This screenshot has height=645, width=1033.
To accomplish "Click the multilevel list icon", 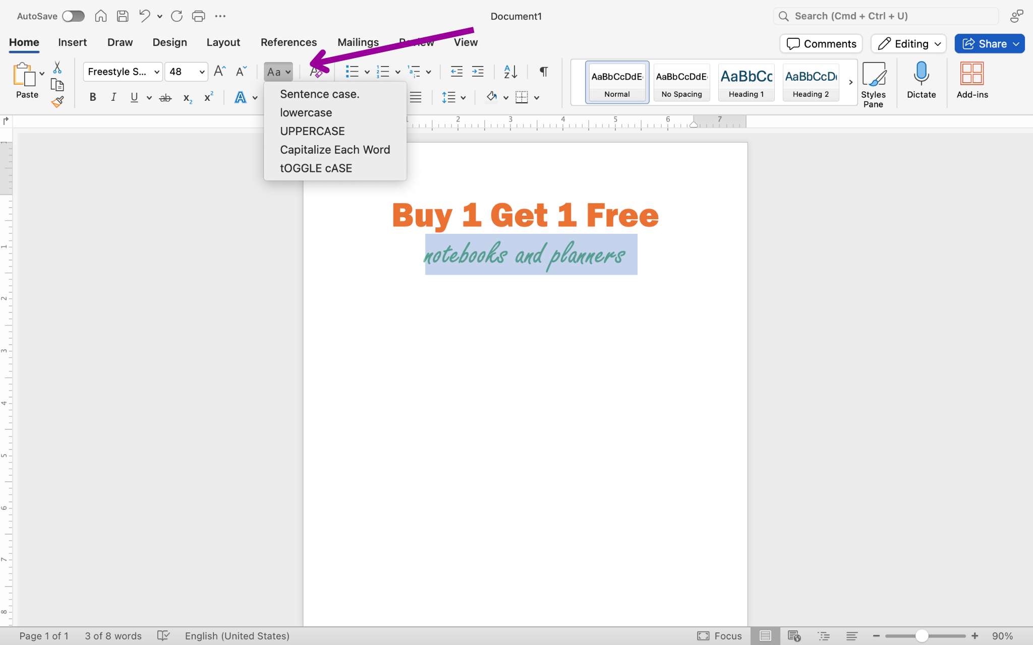I will (414, 72).
